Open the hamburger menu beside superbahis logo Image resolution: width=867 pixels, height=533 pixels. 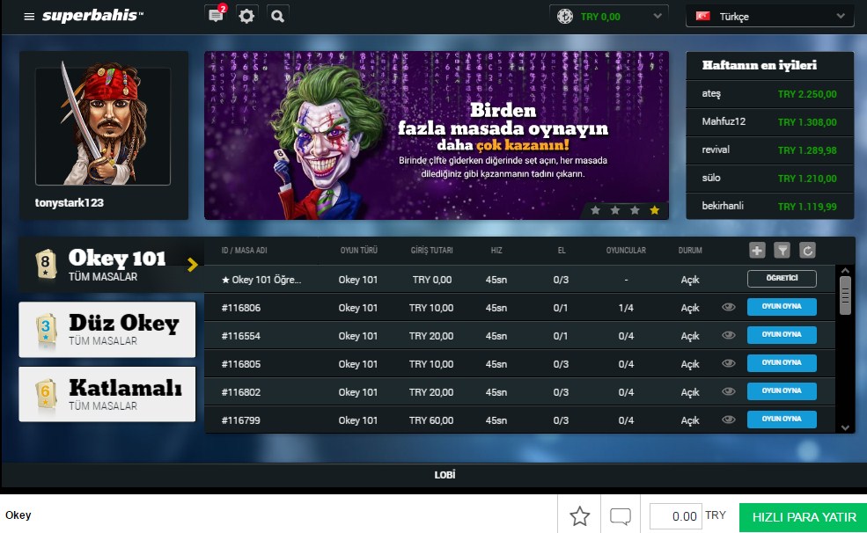click(x=29, y=17)
